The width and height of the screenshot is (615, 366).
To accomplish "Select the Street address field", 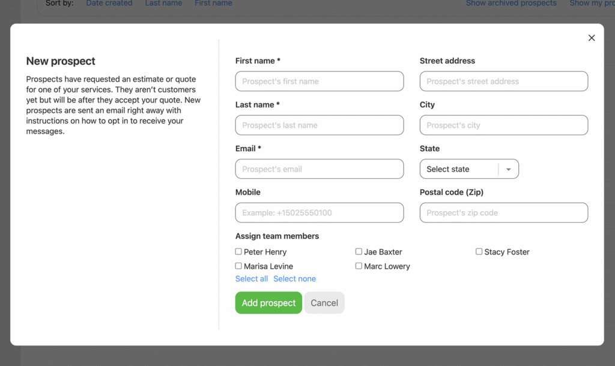I will click(503, 82).
